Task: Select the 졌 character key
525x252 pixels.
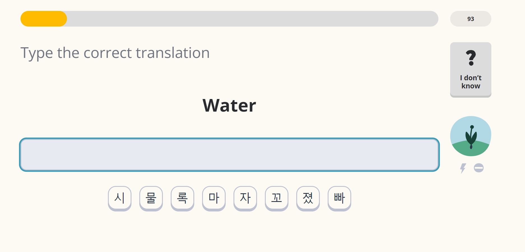Action: (308, 198)
